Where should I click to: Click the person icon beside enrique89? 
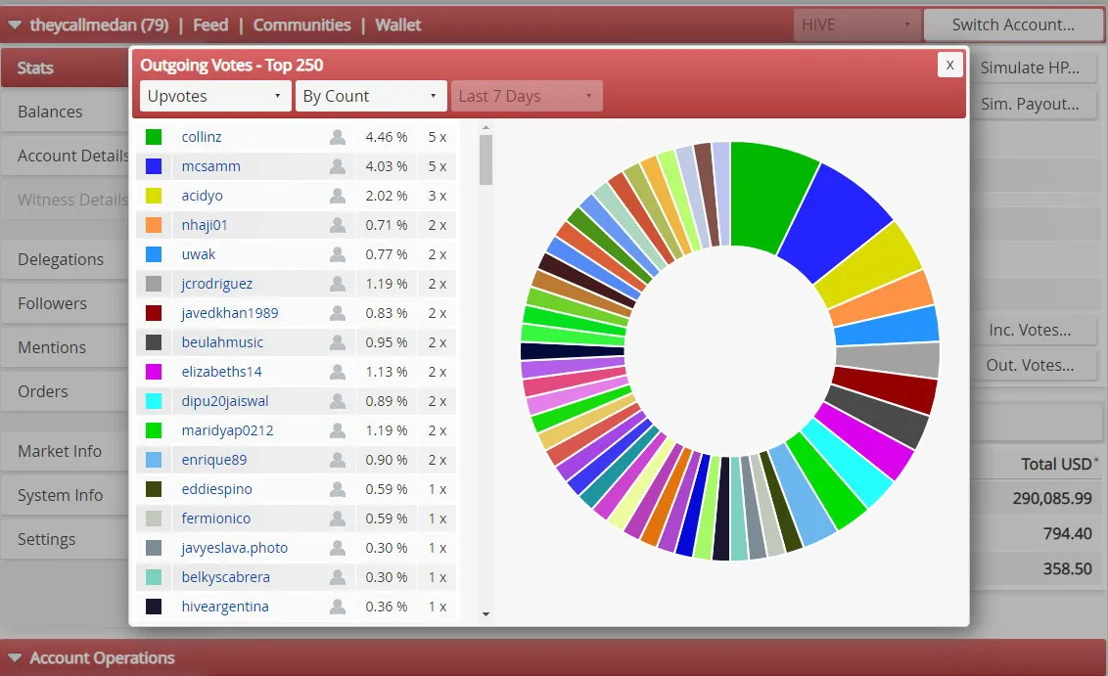coord(338,459)
